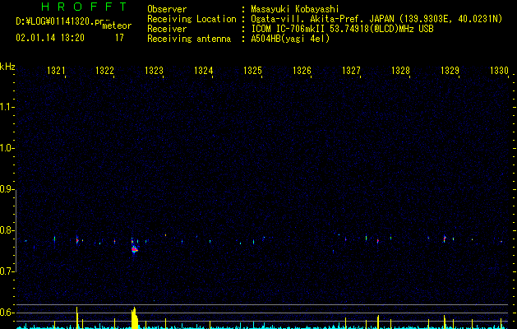Image resolution: width=517 pixels, height=329 pixels.
Task: Click the meteor count value 17
Action: 119,38
